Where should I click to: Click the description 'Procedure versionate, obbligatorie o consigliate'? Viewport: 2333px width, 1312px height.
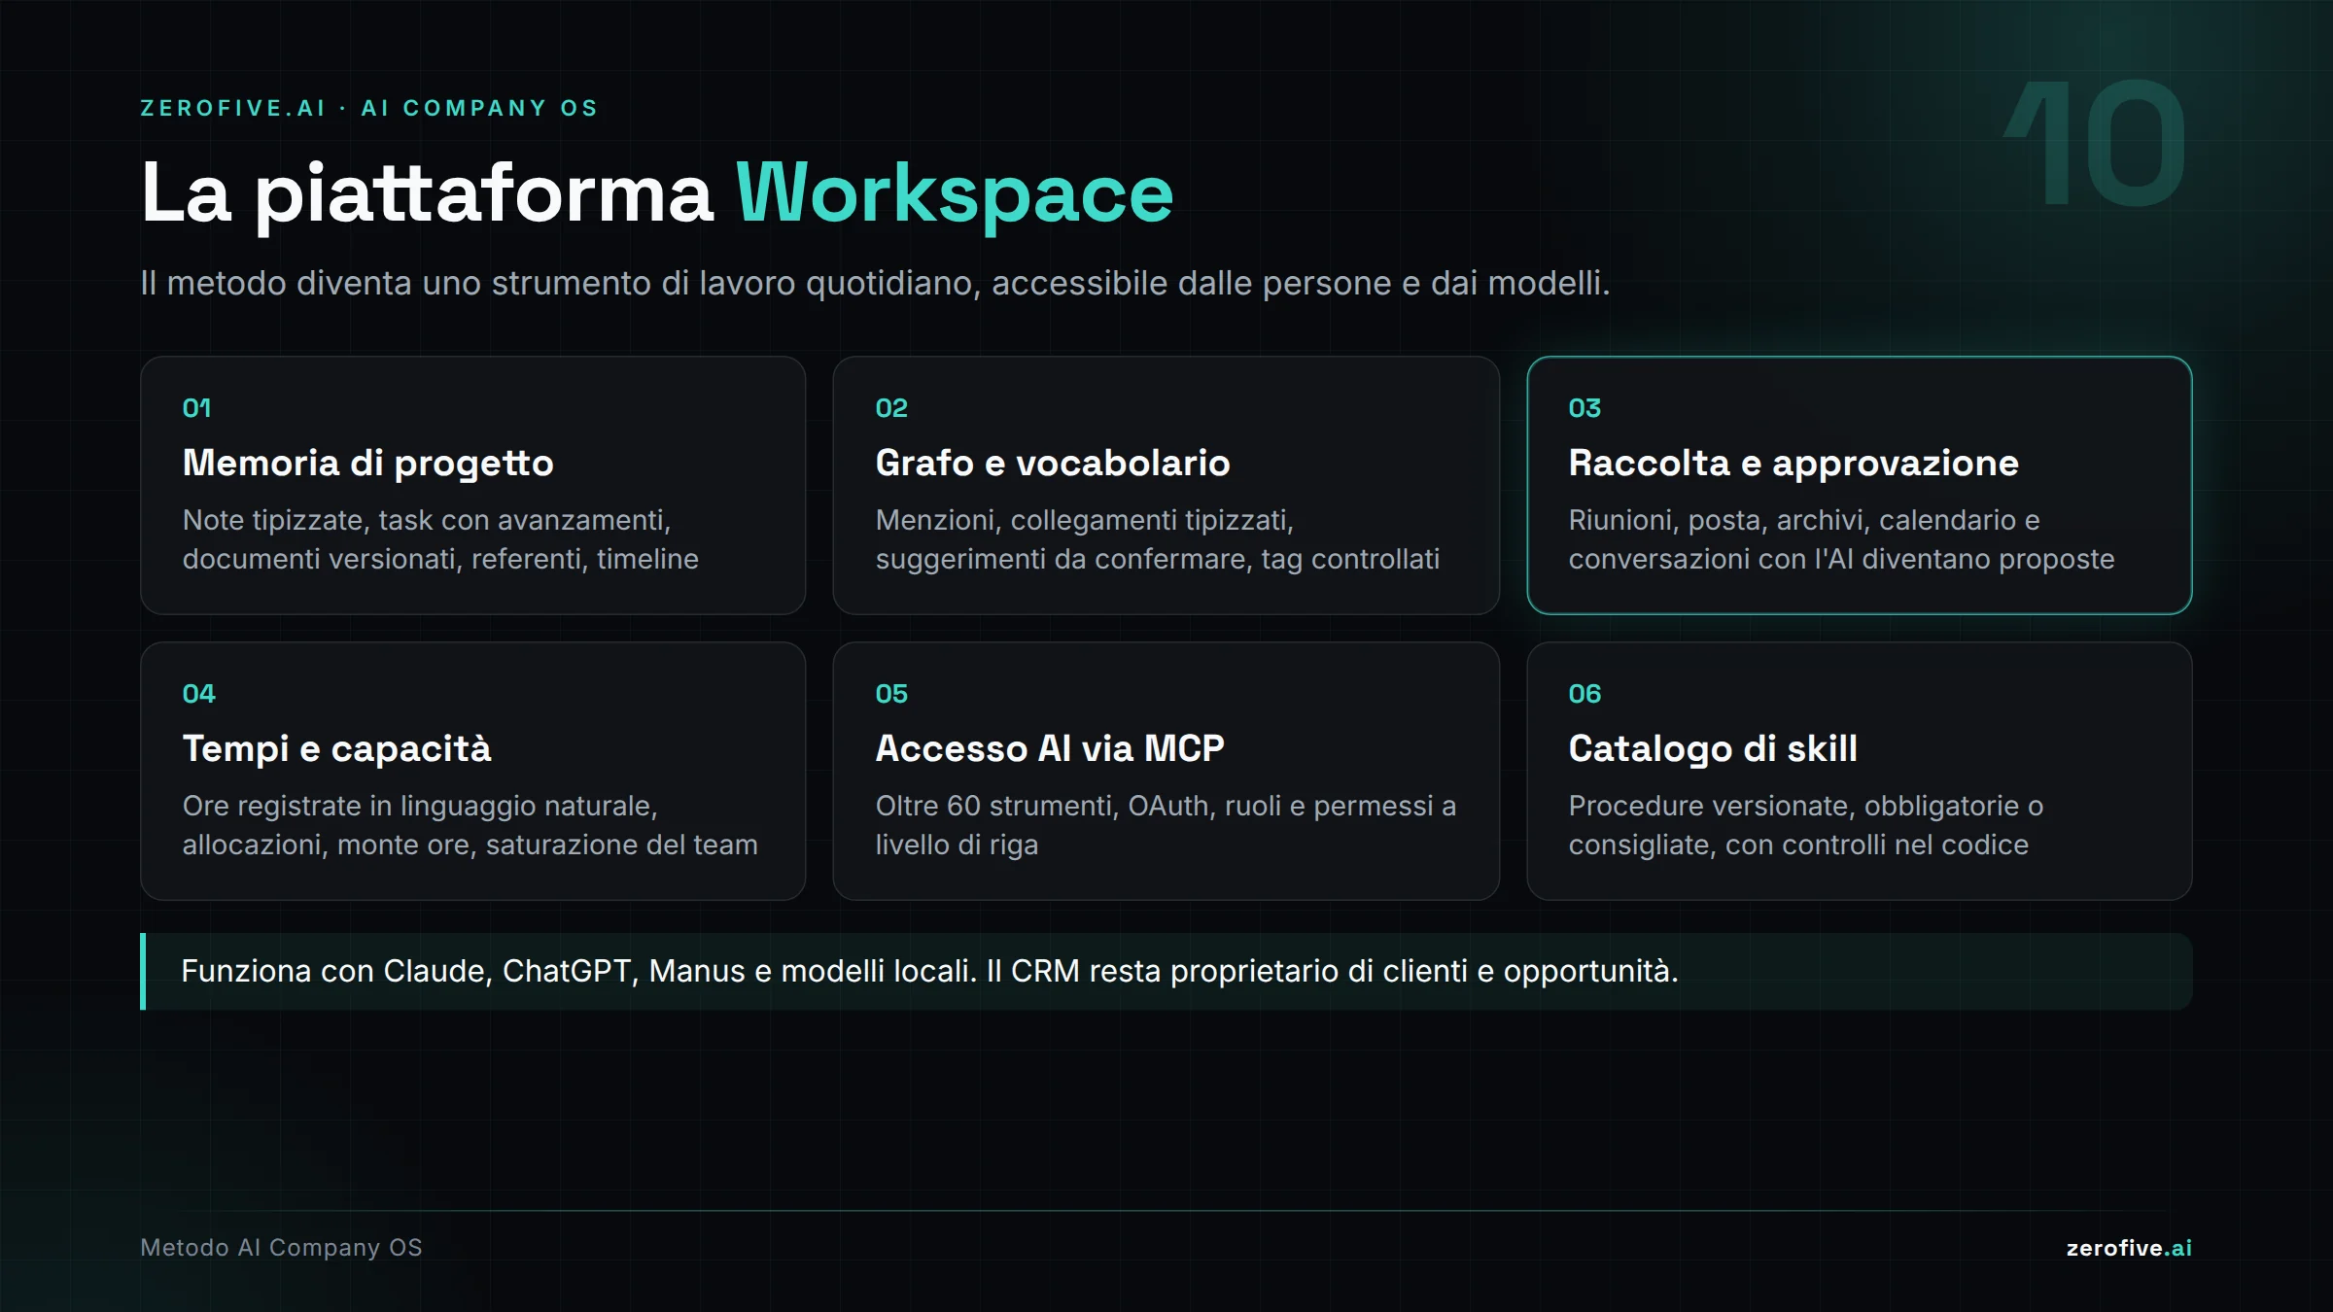click(x=1806, y=825)
